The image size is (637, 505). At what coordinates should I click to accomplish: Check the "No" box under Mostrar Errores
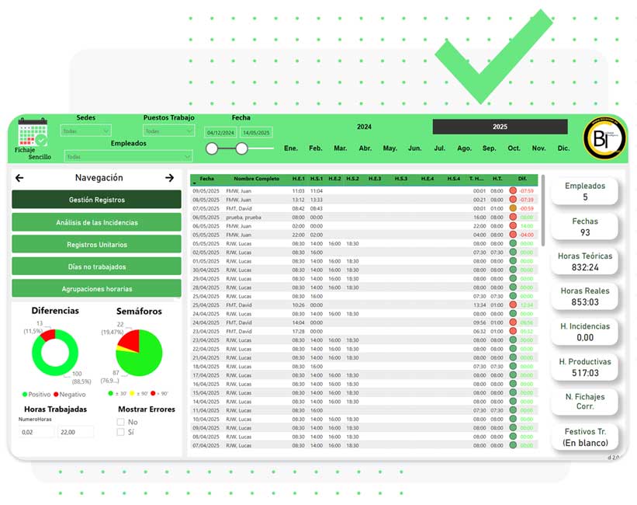coord(120,422)
